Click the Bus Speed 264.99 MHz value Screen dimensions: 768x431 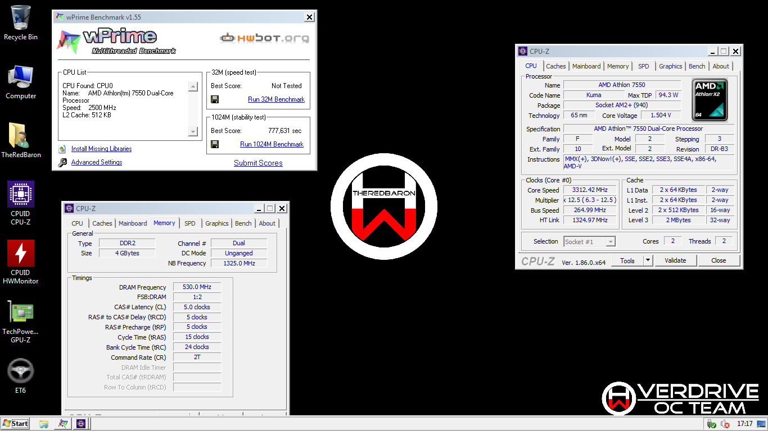click(x=590, y=210)
